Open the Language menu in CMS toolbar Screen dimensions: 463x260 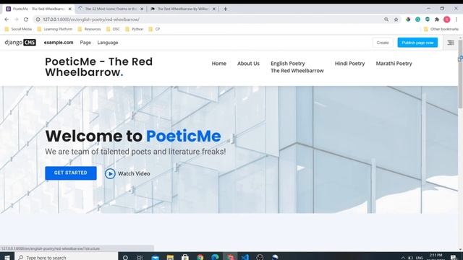(x=108, y=43)
